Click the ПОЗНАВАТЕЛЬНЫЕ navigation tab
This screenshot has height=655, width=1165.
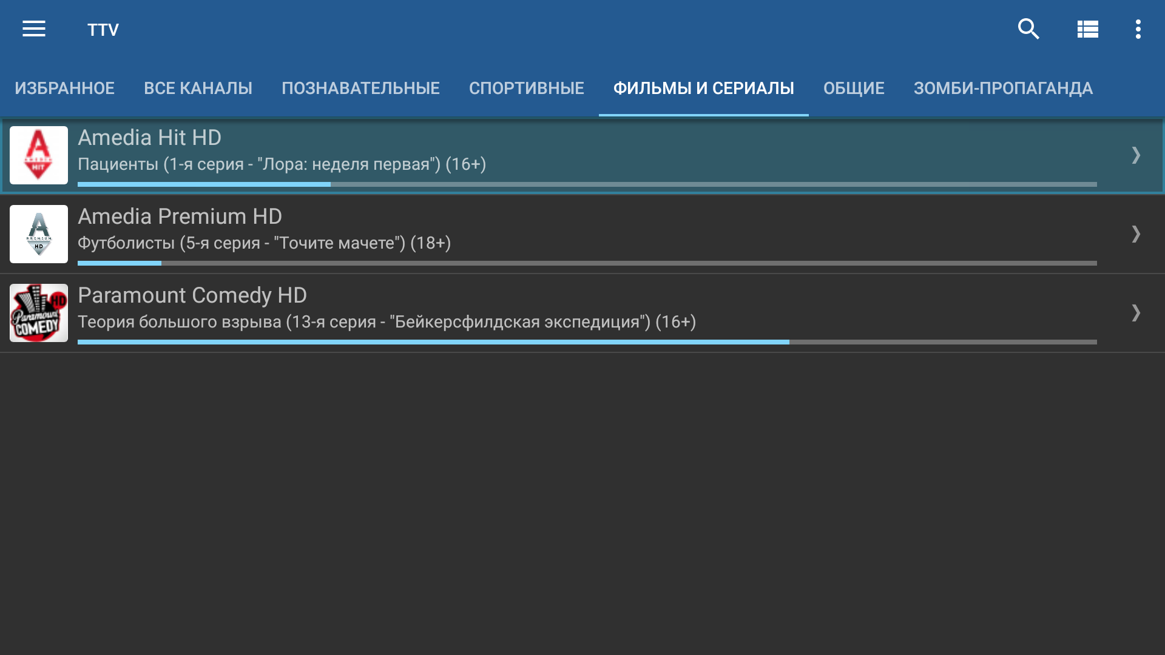point(360,88)
